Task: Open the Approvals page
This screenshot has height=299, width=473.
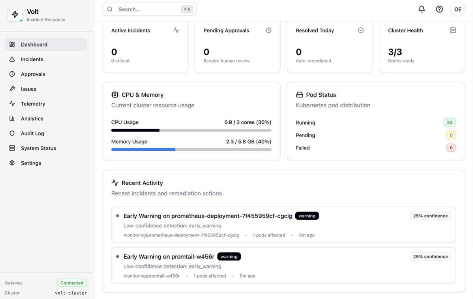Action: tap(33, 74)
